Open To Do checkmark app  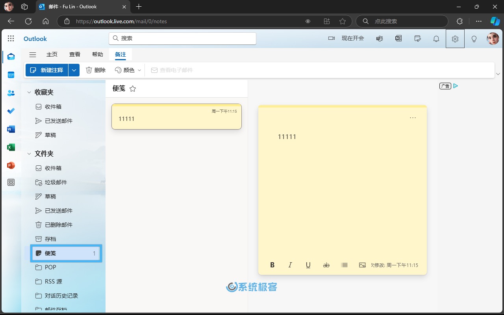pos(11,111)
